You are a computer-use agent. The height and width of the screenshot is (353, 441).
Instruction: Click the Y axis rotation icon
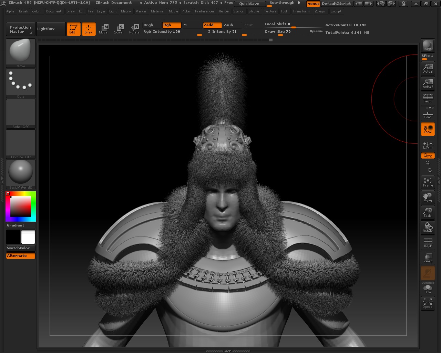[428, 163]
